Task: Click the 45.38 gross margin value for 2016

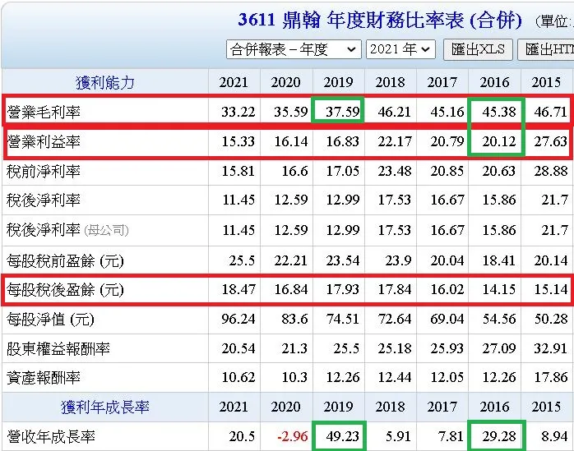Action: click(499, 112)
